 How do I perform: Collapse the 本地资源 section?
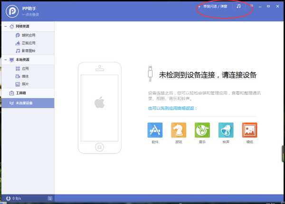click(x=5, y=60)
